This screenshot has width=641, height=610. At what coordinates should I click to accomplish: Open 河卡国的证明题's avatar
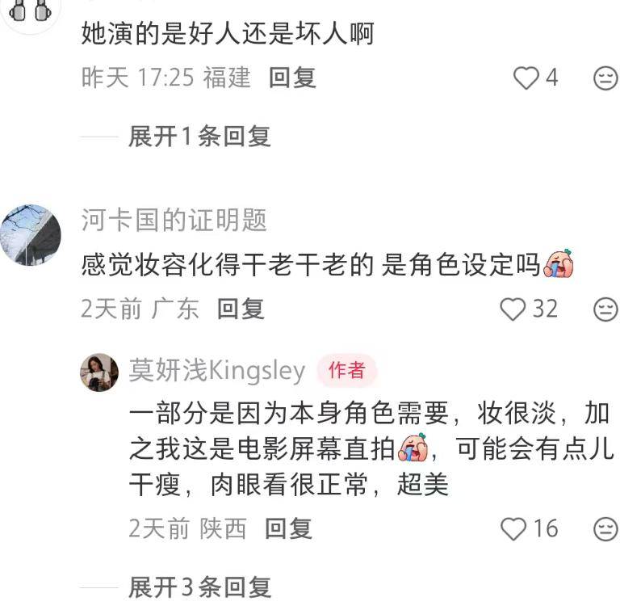31,235
